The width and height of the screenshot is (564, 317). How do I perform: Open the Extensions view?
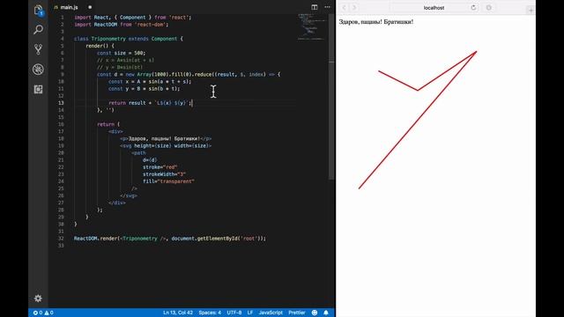(x=38, y=89)
